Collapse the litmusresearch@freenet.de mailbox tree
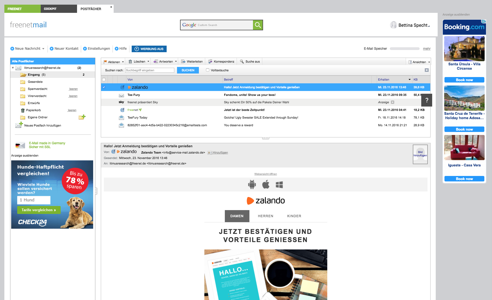This screenshot has height=300, width=492. point(13,68)
